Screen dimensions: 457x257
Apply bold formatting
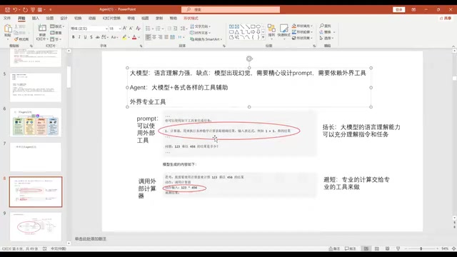tap(73, 37)
